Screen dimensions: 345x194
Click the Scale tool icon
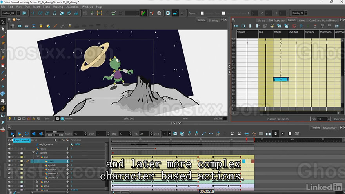47,13
